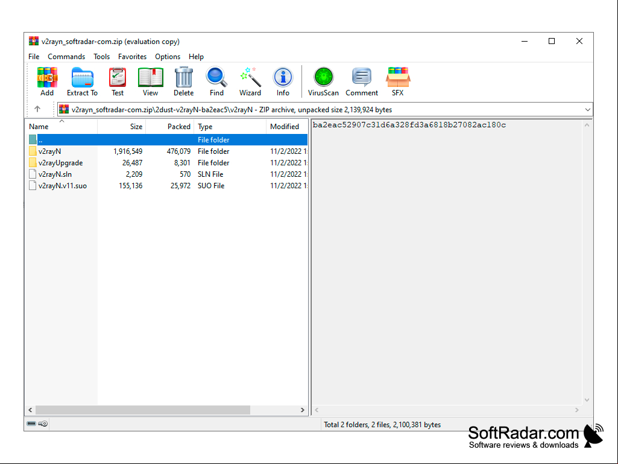Click status bar total folders and files text
Viewport: 618px width, 464px height.
click(x=382, y=425)
